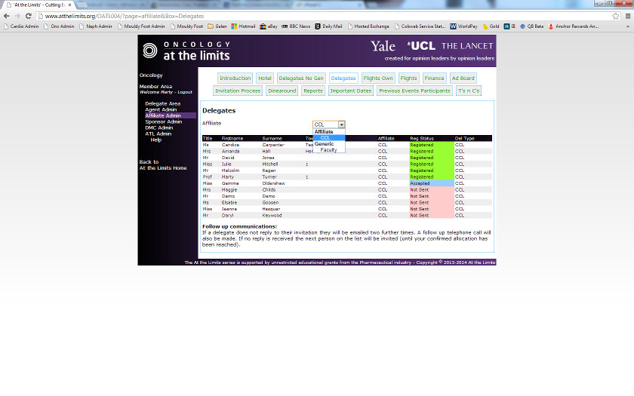Click the Not Sent status for Daryl Keywood
The height and width of the screenshot is (396, 634).
tap(432, 216)
